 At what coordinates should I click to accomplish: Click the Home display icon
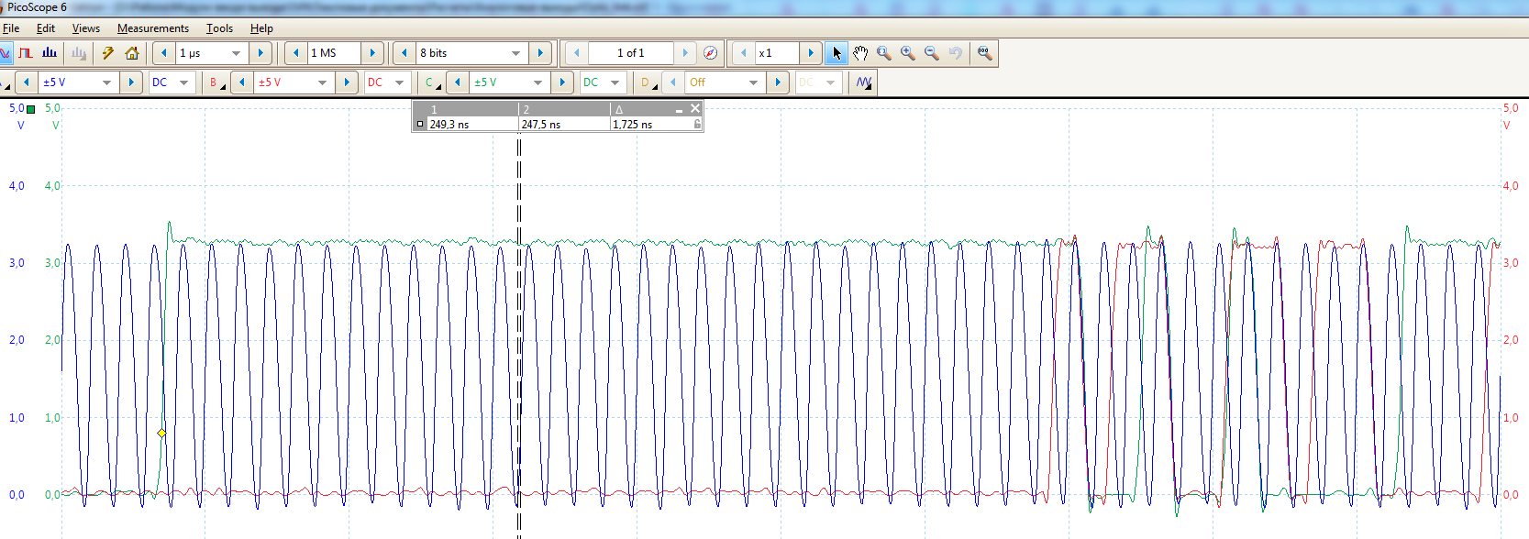pos(132,53)
